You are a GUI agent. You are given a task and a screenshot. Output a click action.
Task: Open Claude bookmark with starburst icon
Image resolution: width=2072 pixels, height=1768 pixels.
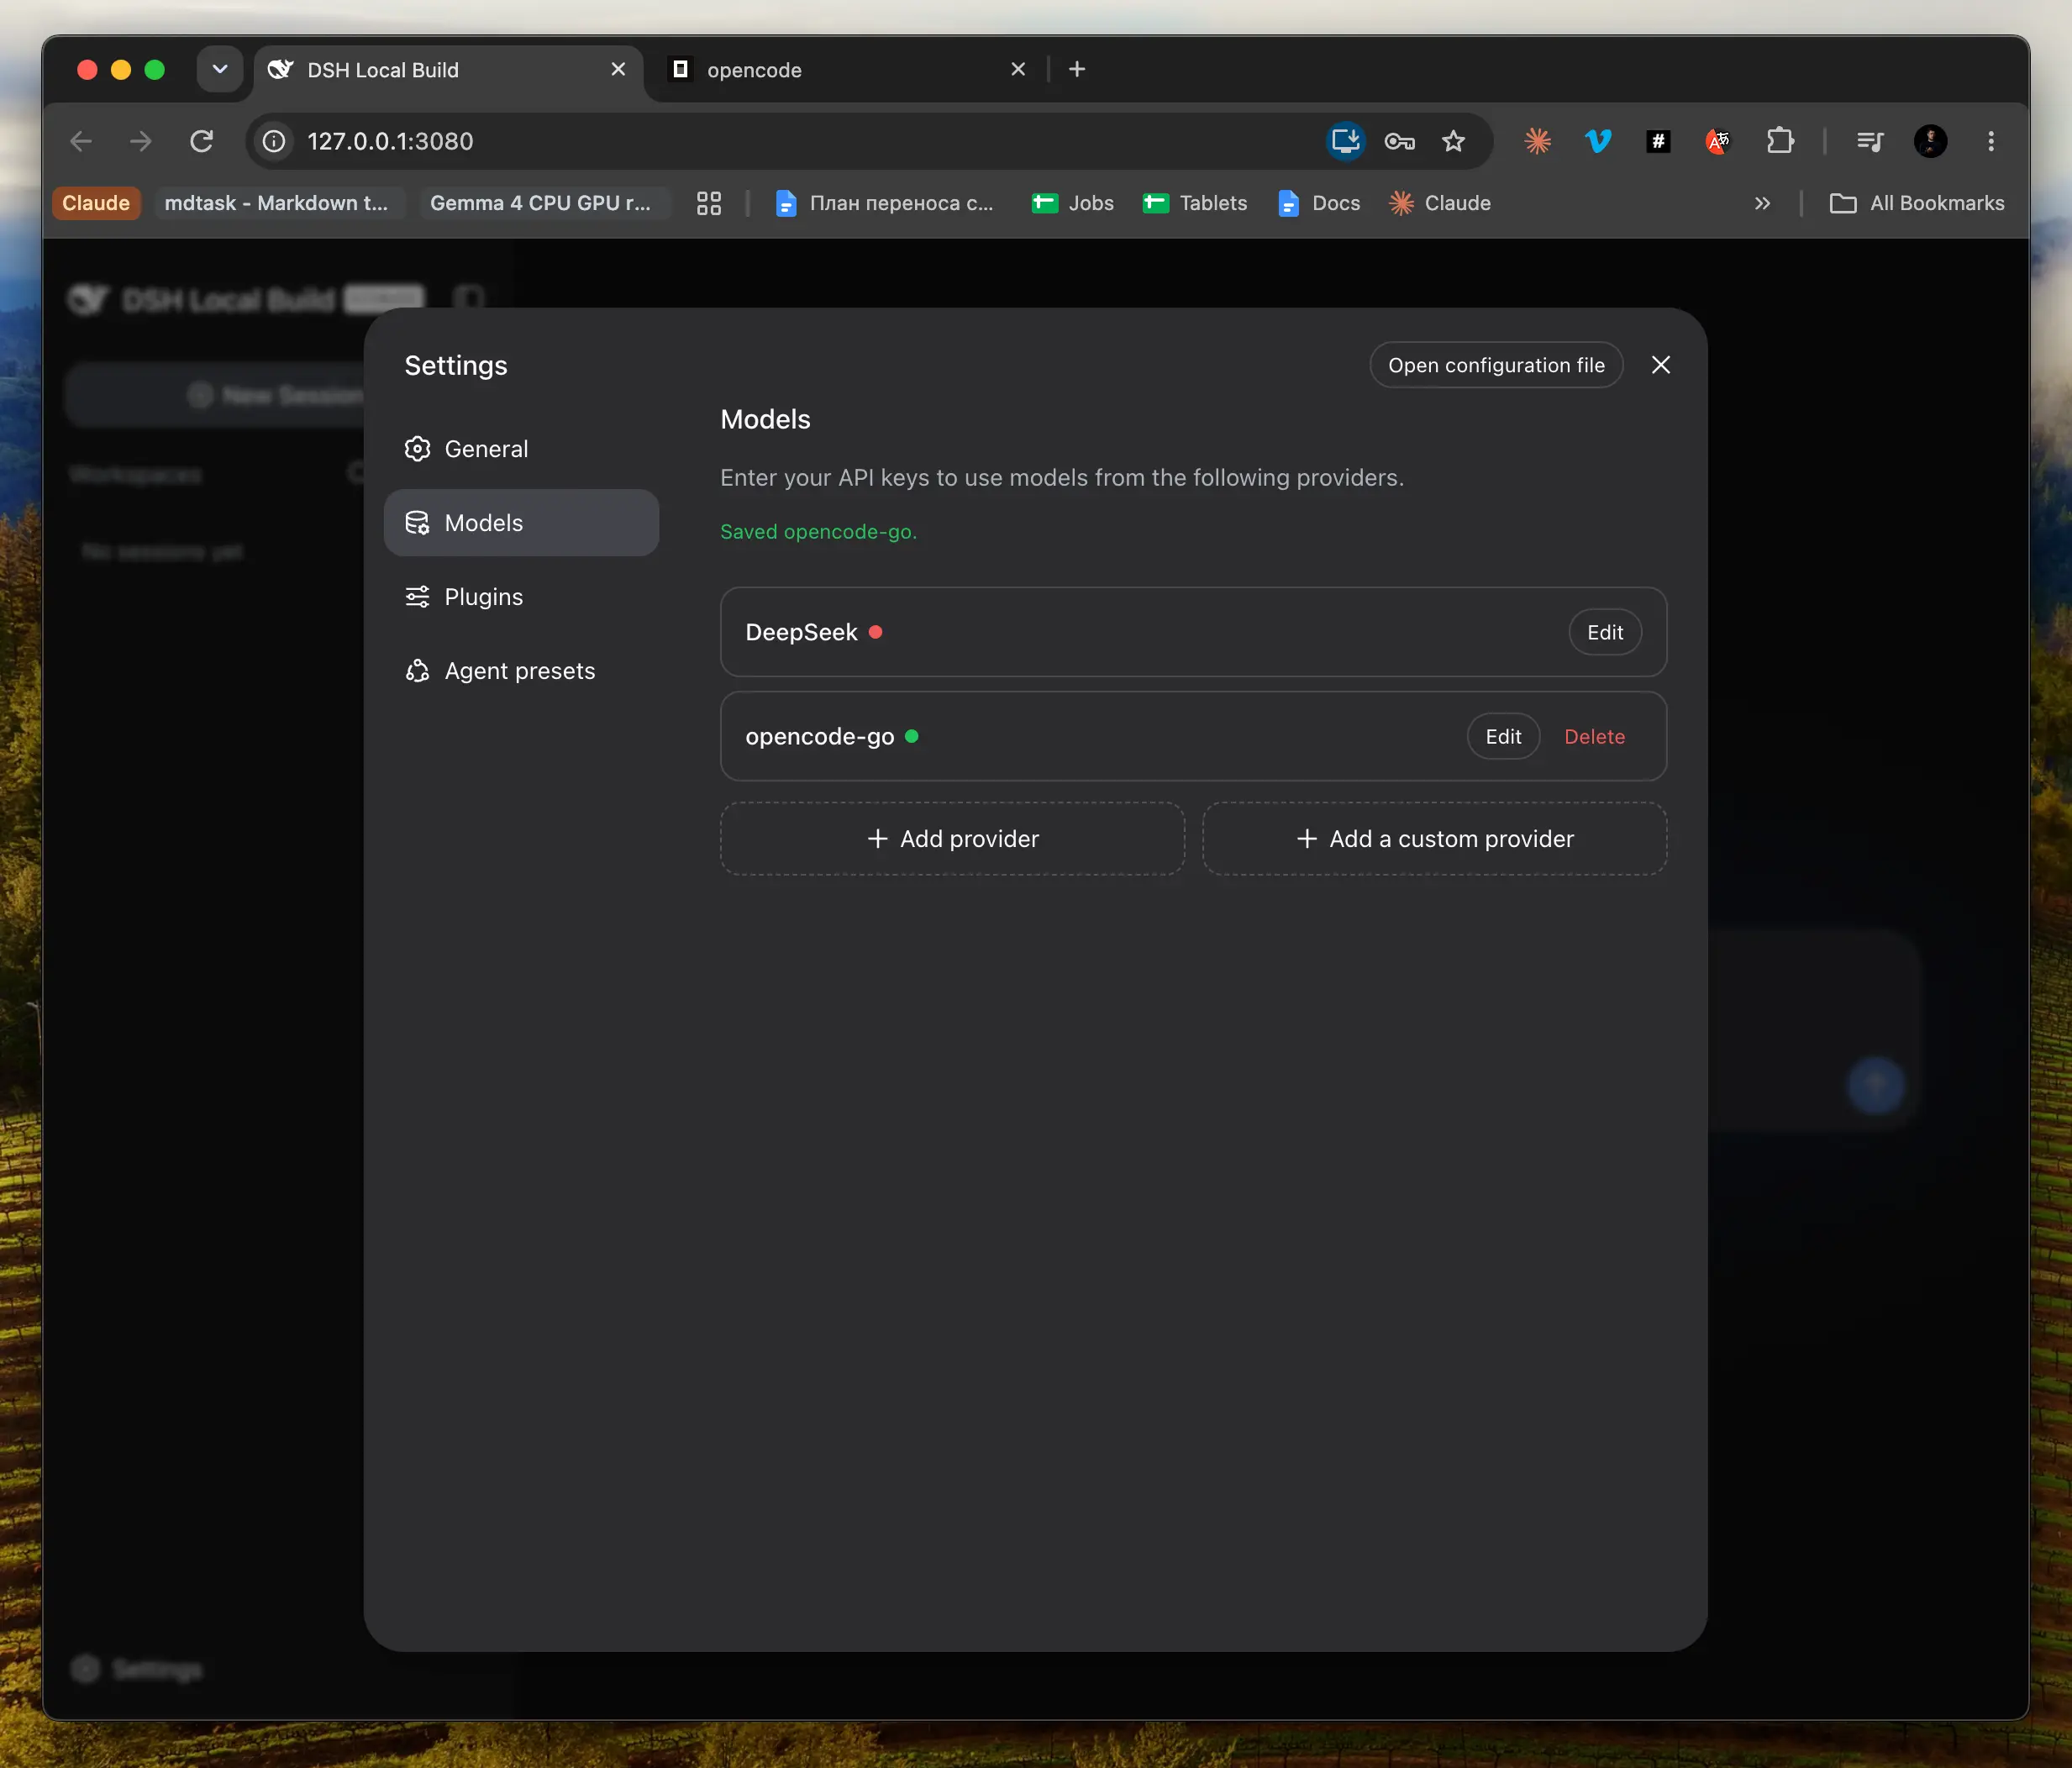click(1440, 203)
